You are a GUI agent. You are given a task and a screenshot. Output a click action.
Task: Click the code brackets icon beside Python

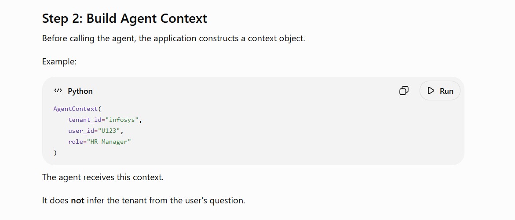pos(58,91)
